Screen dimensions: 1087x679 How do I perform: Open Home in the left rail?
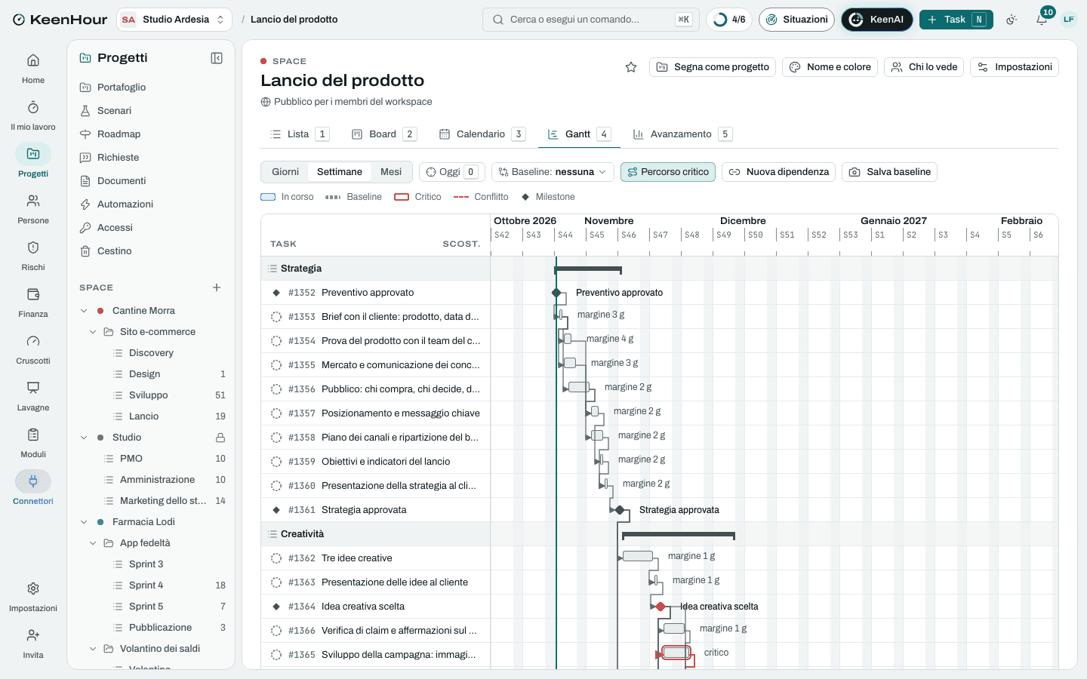33,69
